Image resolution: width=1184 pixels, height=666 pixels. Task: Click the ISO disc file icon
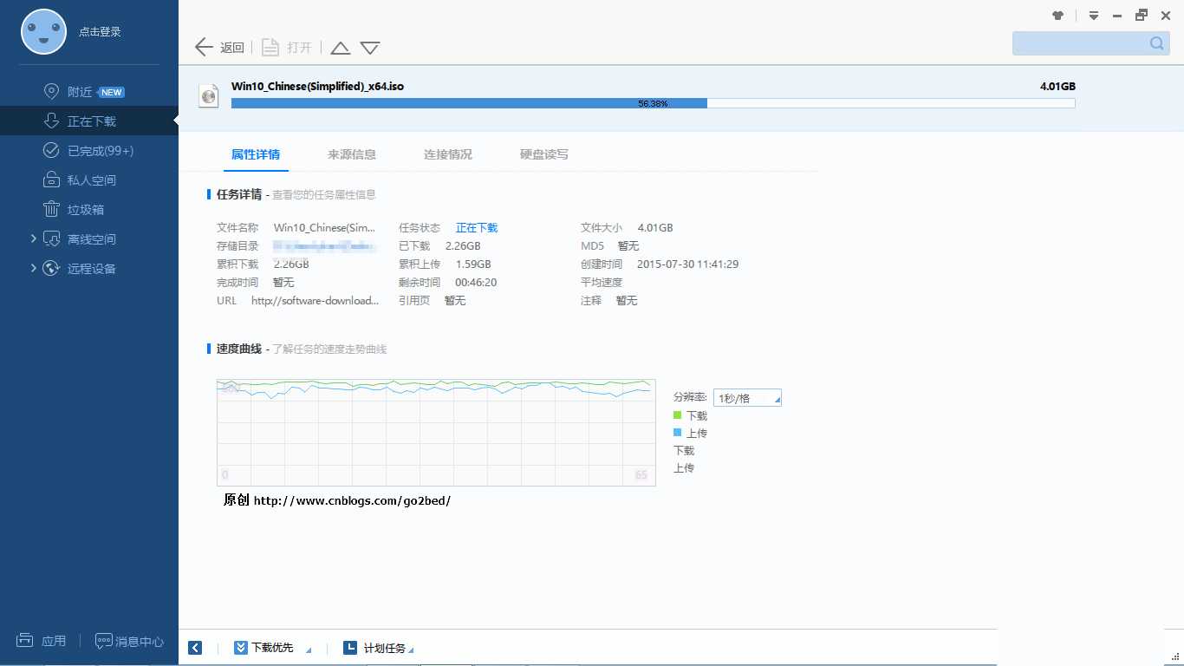[x=208, y=95]
